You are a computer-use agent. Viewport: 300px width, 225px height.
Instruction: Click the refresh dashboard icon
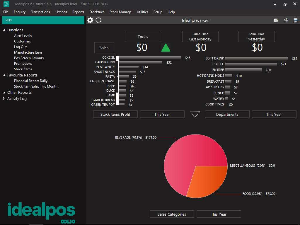point(99,20)
